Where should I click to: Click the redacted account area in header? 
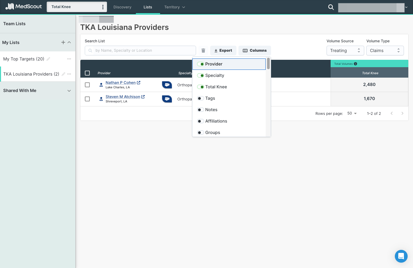[x=371, y=8]
